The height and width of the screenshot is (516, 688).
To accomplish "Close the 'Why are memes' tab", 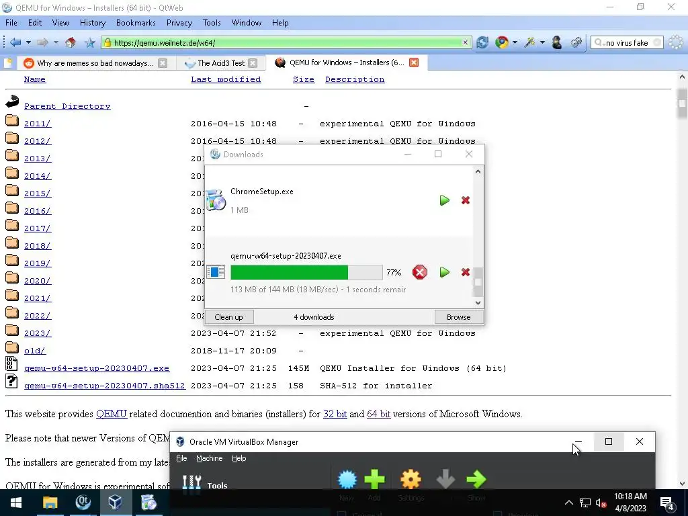I will pos(163,62).
